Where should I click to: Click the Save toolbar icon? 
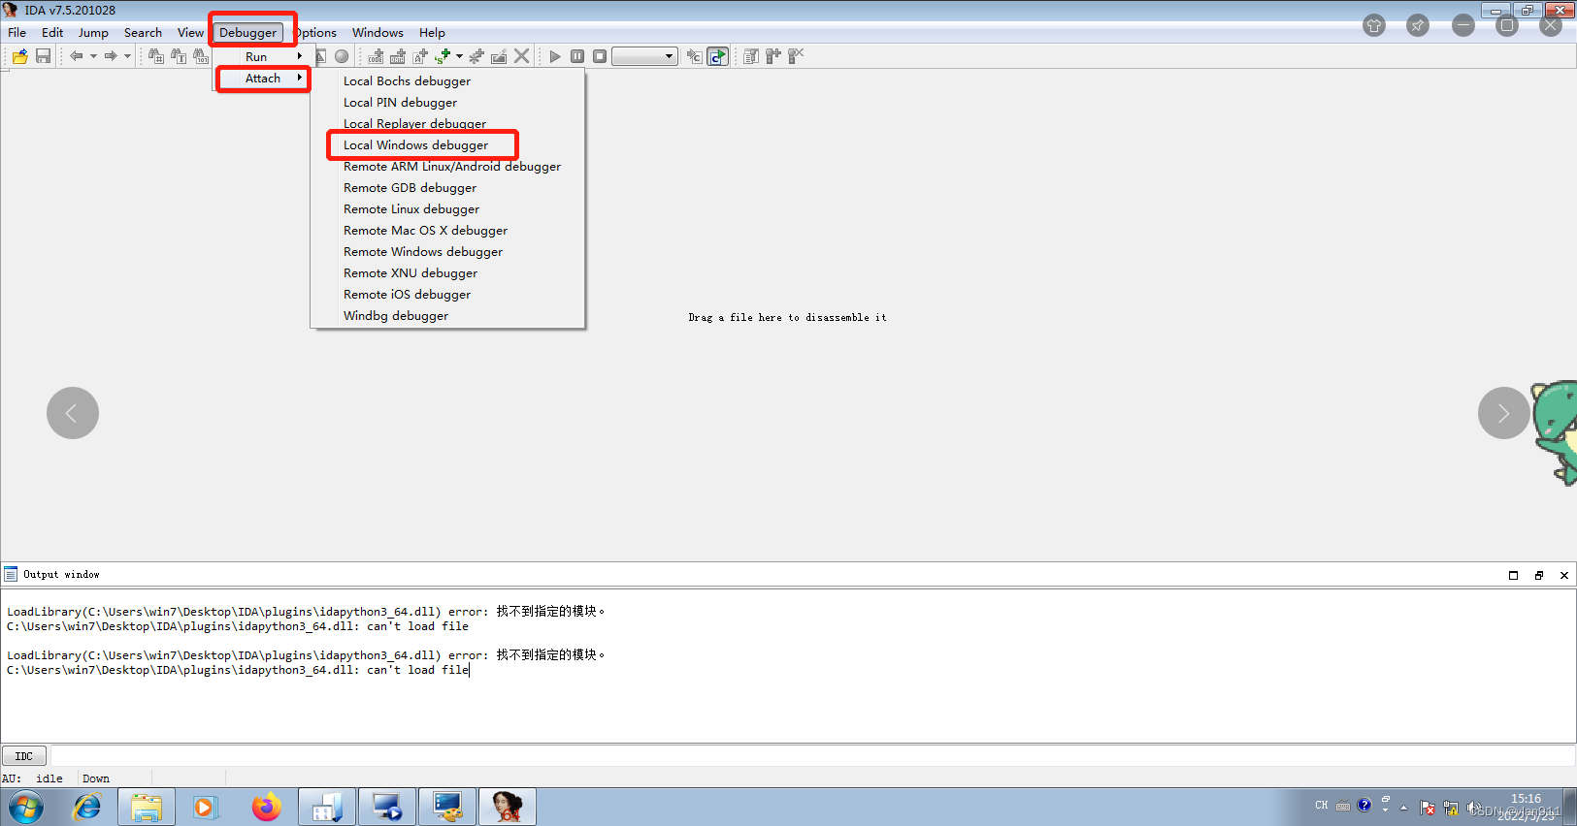43,56
